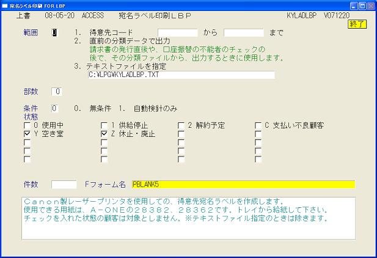Close the window with the X button

click(x=370, y=6)
